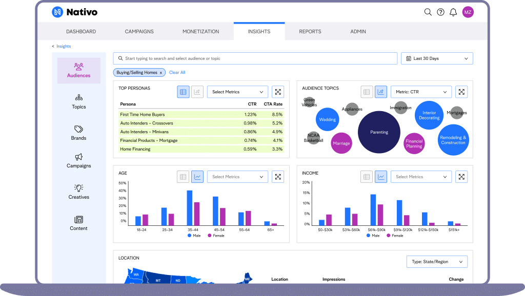Image resolution: width=525 pixels, height=296 pixels.
Task: Click the help question mark icon
Action: 441,12
